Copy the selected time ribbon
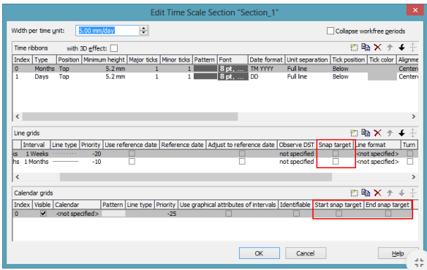 click(366, 48)
